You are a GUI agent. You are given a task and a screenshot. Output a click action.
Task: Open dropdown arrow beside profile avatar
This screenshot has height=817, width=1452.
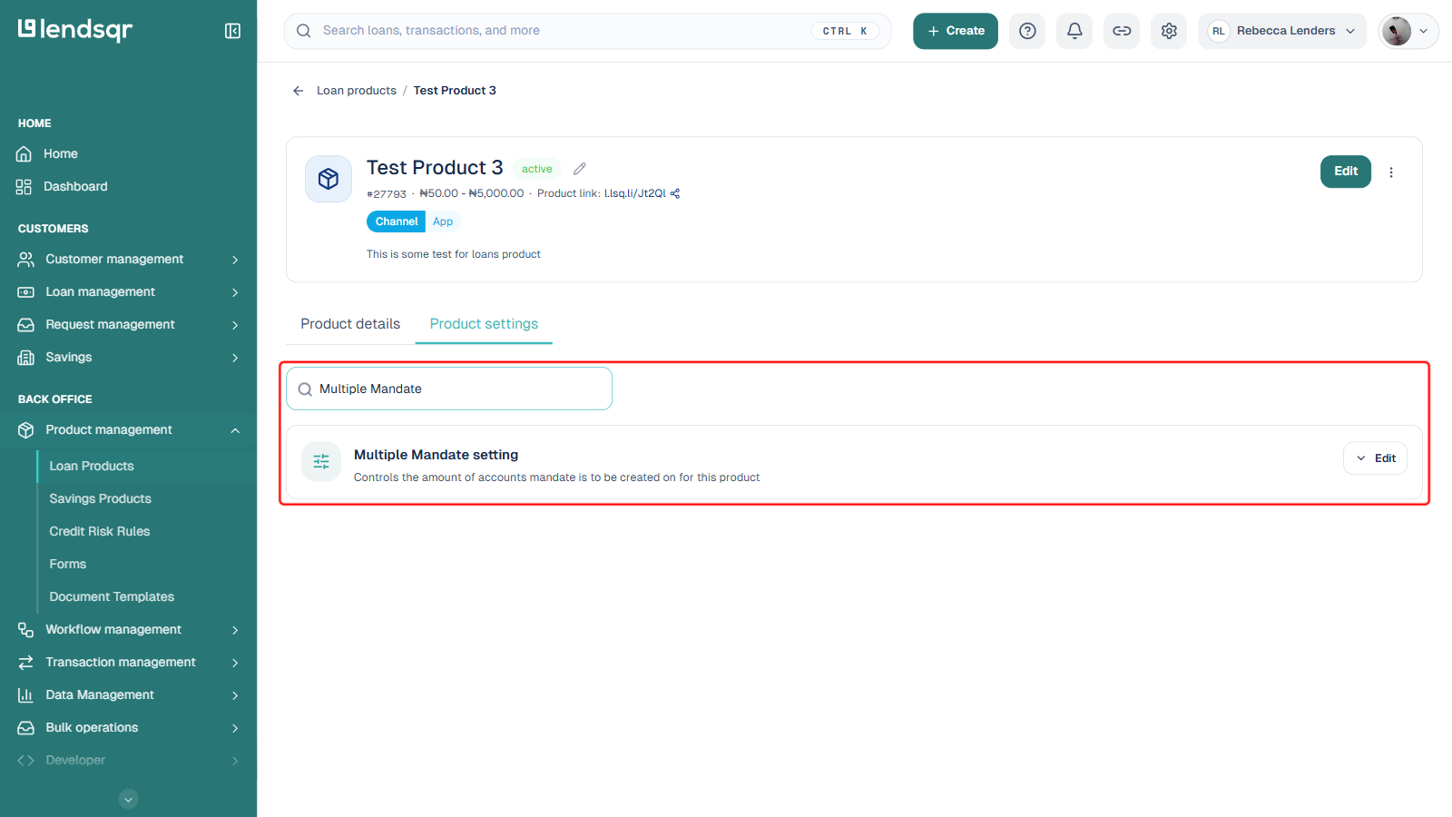(x=1424, y=31)
